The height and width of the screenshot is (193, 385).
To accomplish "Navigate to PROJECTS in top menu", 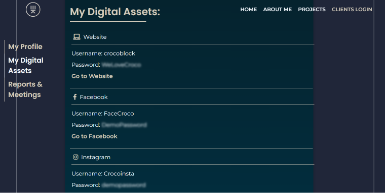I will coord(312,9).
